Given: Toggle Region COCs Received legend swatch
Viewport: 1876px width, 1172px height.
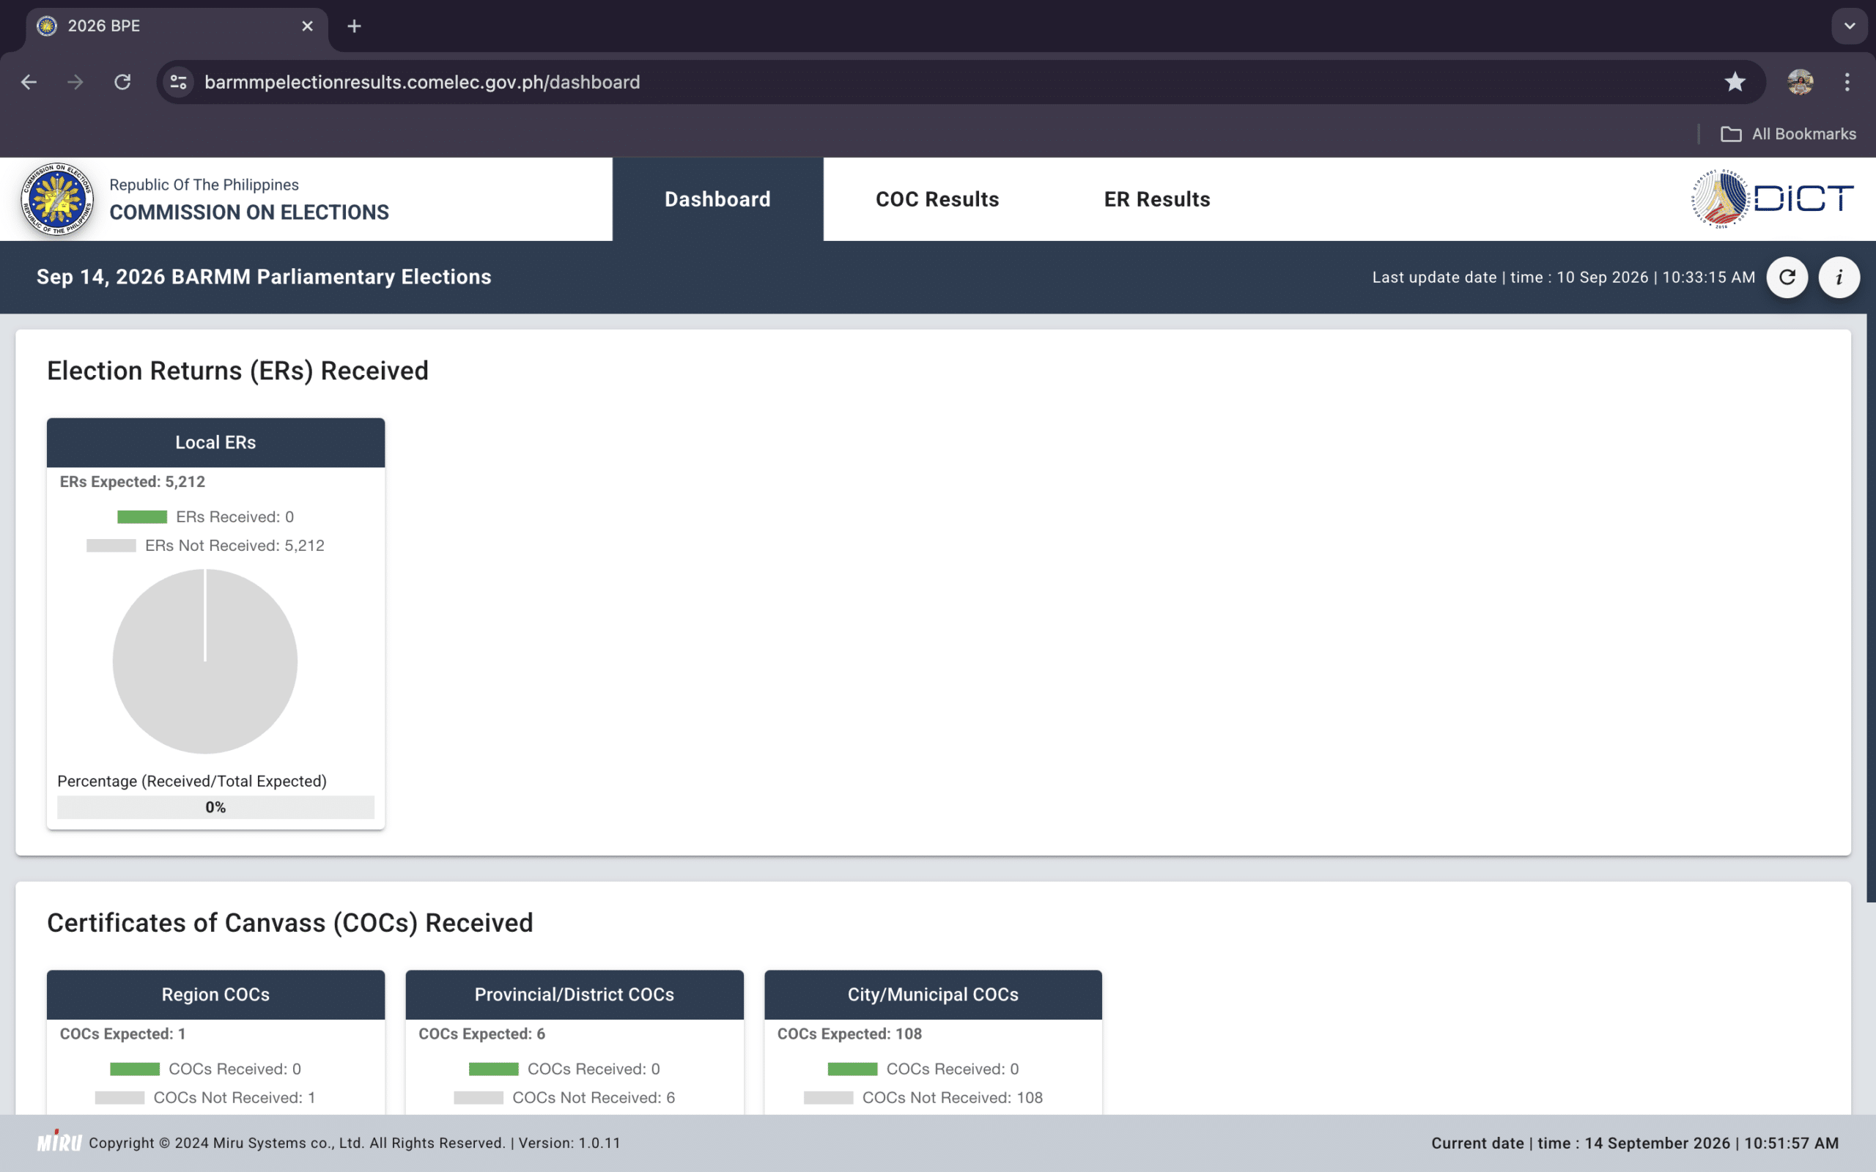Looking at the screenshot, I should (135, 1069).
